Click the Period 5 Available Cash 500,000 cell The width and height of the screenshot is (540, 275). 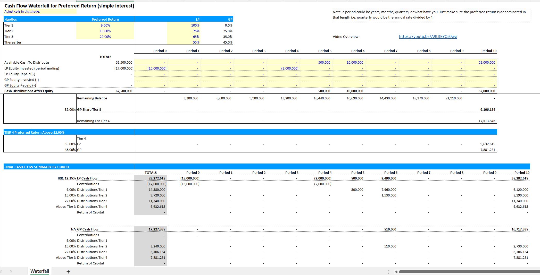[316, 62]
